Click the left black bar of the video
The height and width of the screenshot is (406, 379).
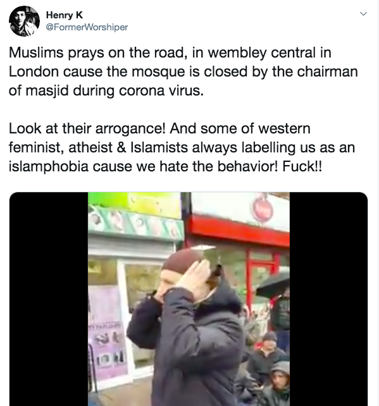49,299
